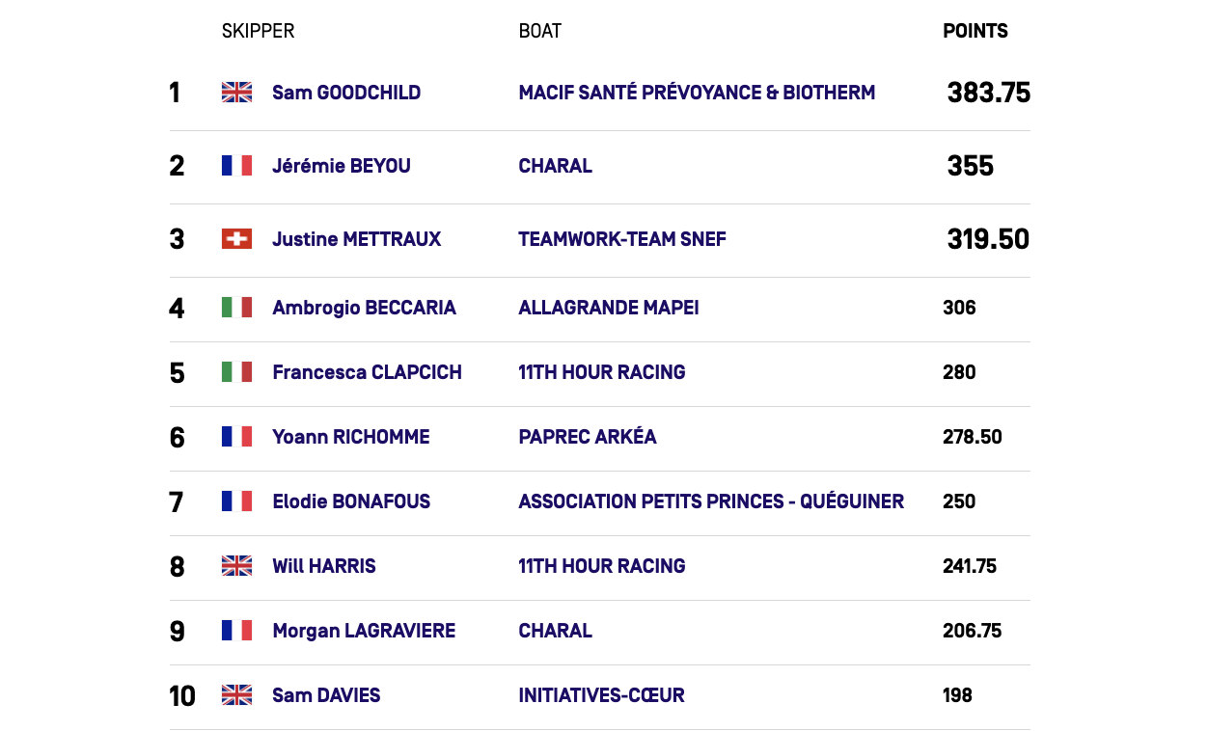Click the BOAT column header
Screen dimensions: 1208x731
[539, 31]
